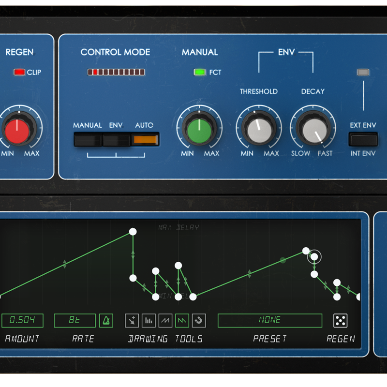Image resolution: width=387 pixels, height=387 pixels.
Task: Click the dice icon above REGEN
Action: 341,320
